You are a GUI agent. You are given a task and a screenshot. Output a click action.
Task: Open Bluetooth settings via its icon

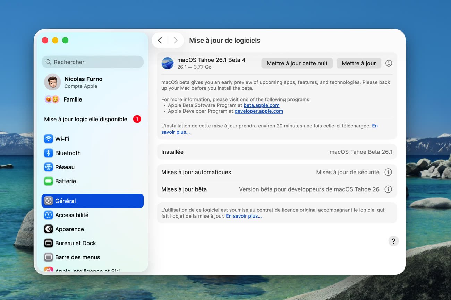point(48,153)
